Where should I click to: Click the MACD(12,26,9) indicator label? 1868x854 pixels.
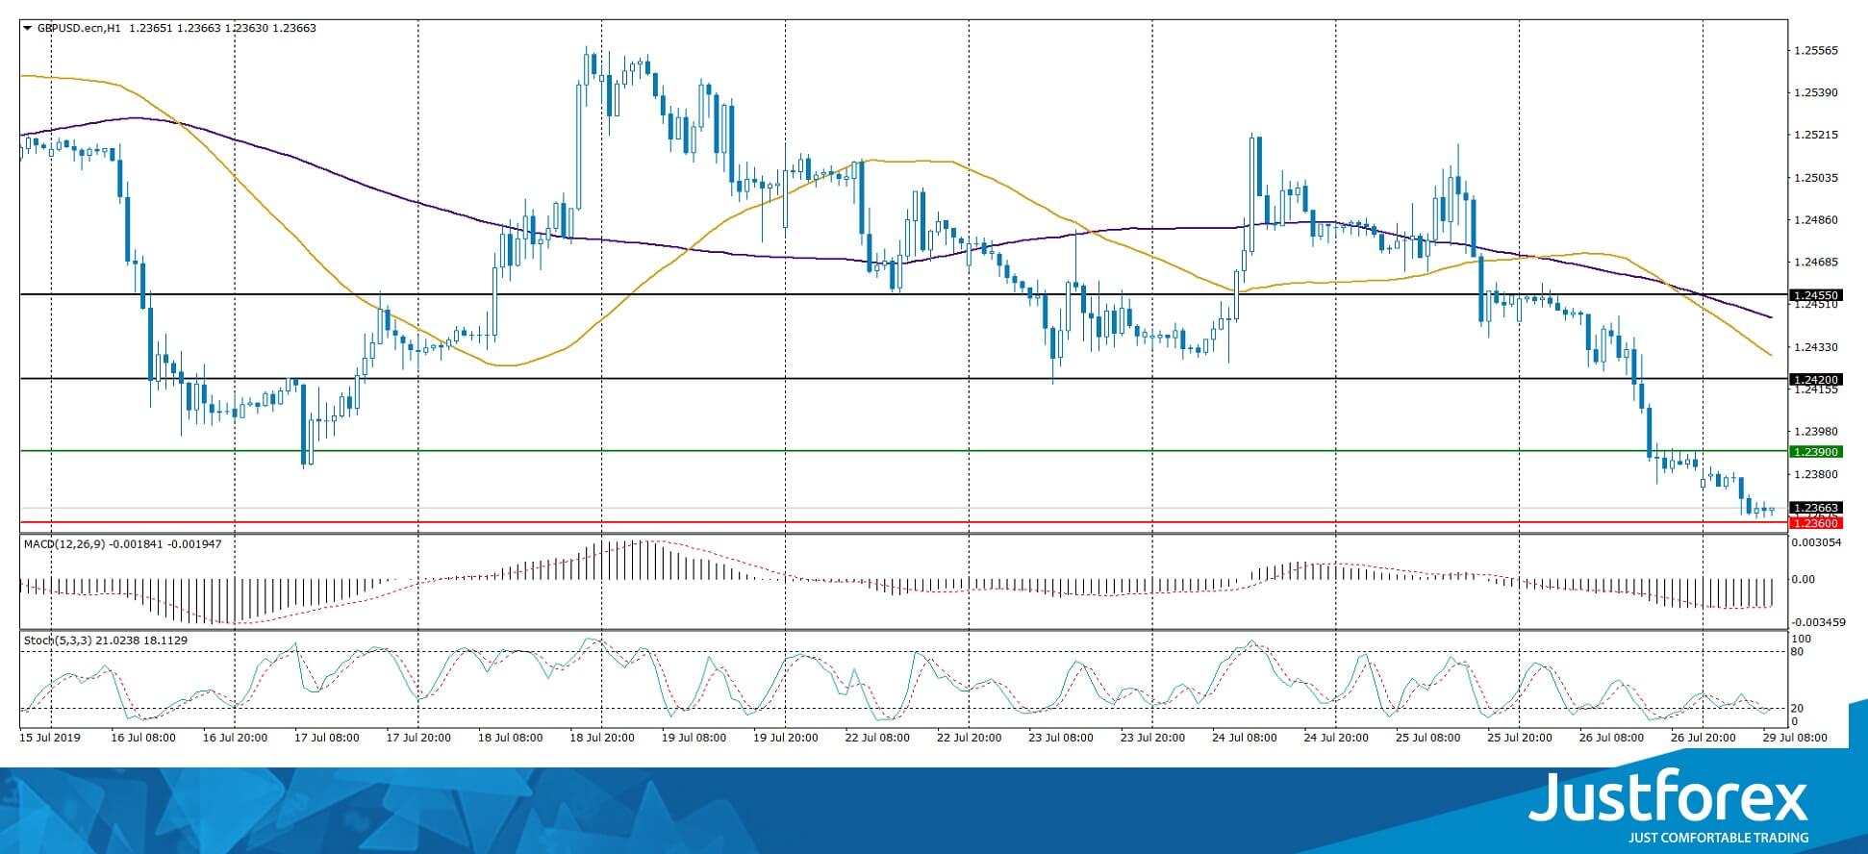pos(64,544)
